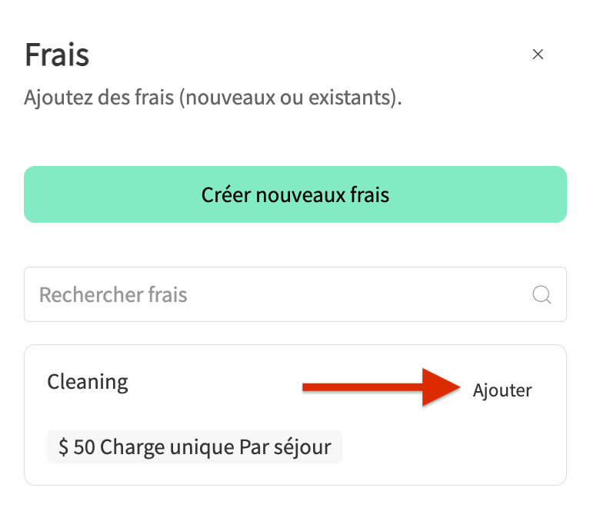The image size is (600, 521).
Task: Select the Cleaning fee name
Action: pyautogui.click(x=88, y=382)
